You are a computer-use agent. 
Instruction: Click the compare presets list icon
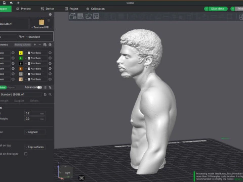tap(45, 87)
